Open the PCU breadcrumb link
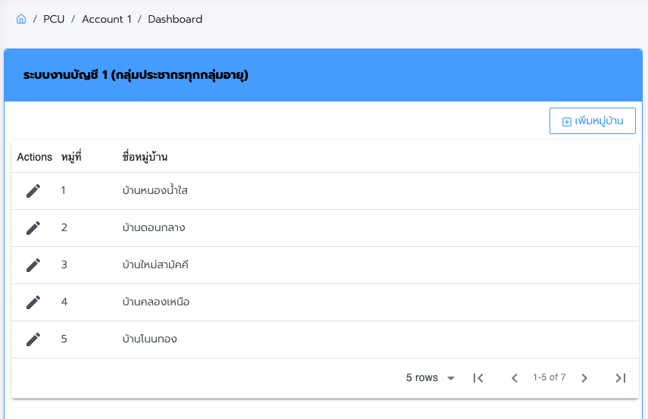648x419 pixels. pos(54,19)
